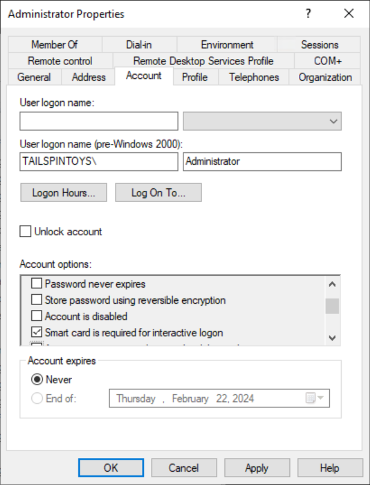
Task: Click the Cancel button
Action: [x=184, y=468]
